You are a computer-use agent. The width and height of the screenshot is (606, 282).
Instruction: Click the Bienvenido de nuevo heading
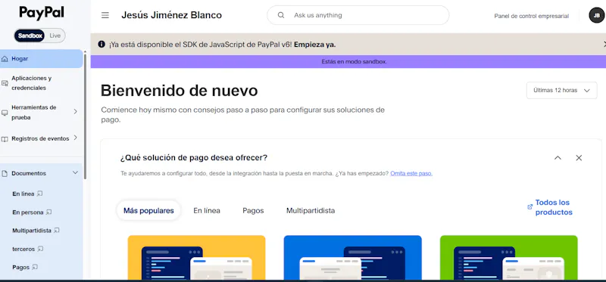179,91
